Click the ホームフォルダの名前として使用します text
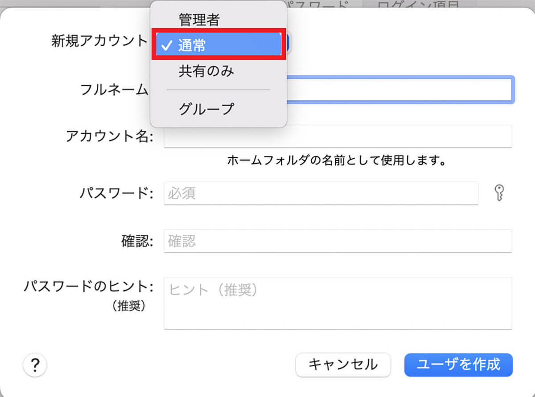The width and height of the screenshot is (535, 397). coord(337,160)
